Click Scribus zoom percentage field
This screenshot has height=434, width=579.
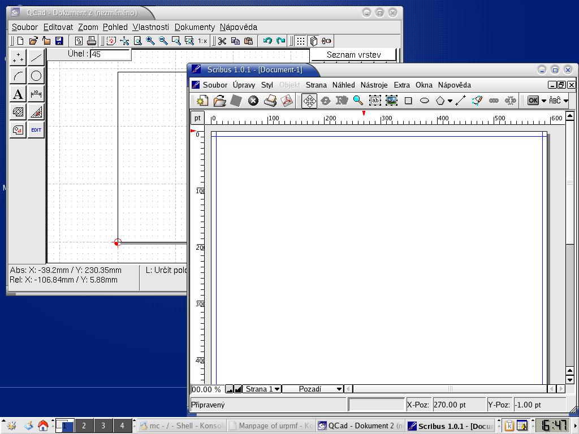click(207, 389)
